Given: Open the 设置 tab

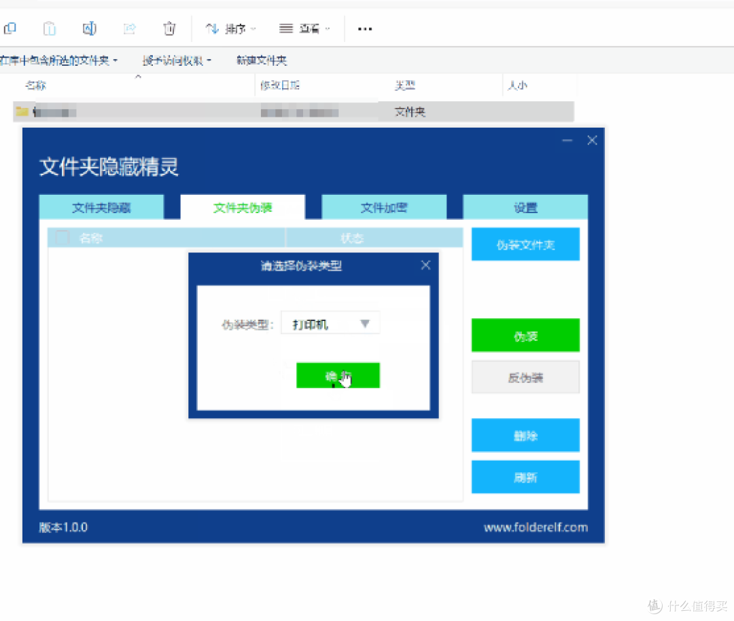Looking at the screenshot, I should [525, 207].
